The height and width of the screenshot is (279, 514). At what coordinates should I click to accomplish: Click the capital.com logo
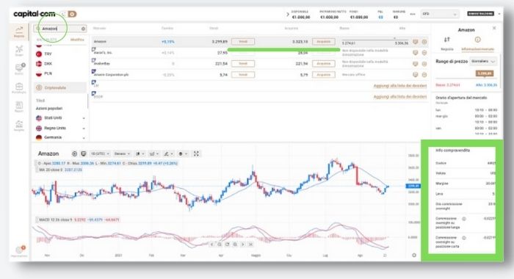point(34,14)
